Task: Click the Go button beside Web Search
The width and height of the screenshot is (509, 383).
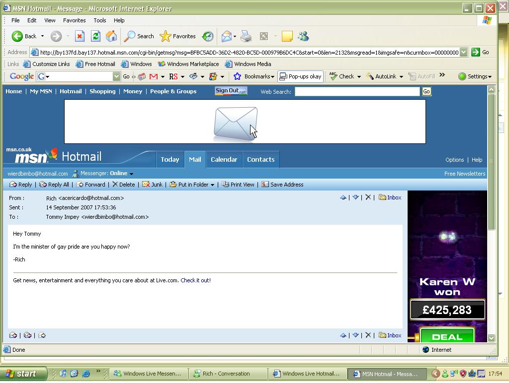Action: pyautogui.click(x=426, y=92)
